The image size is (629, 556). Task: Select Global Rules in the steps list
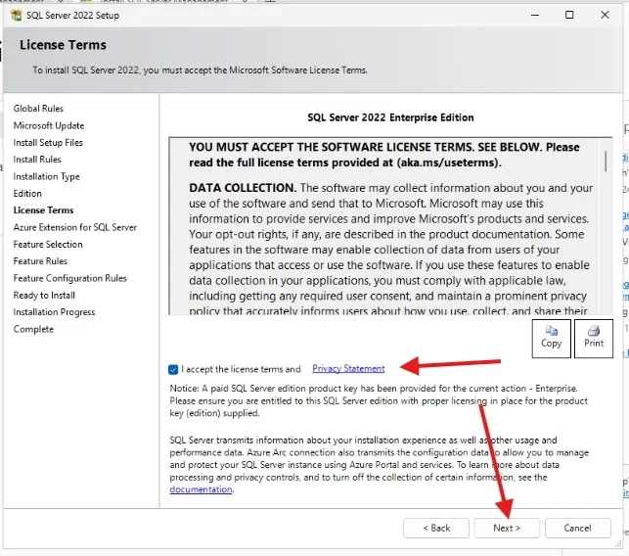click(x=38, y=109)
